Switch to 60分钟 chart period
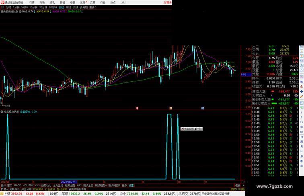The width and height of the screenshot is (304, 196). point(53,7)
